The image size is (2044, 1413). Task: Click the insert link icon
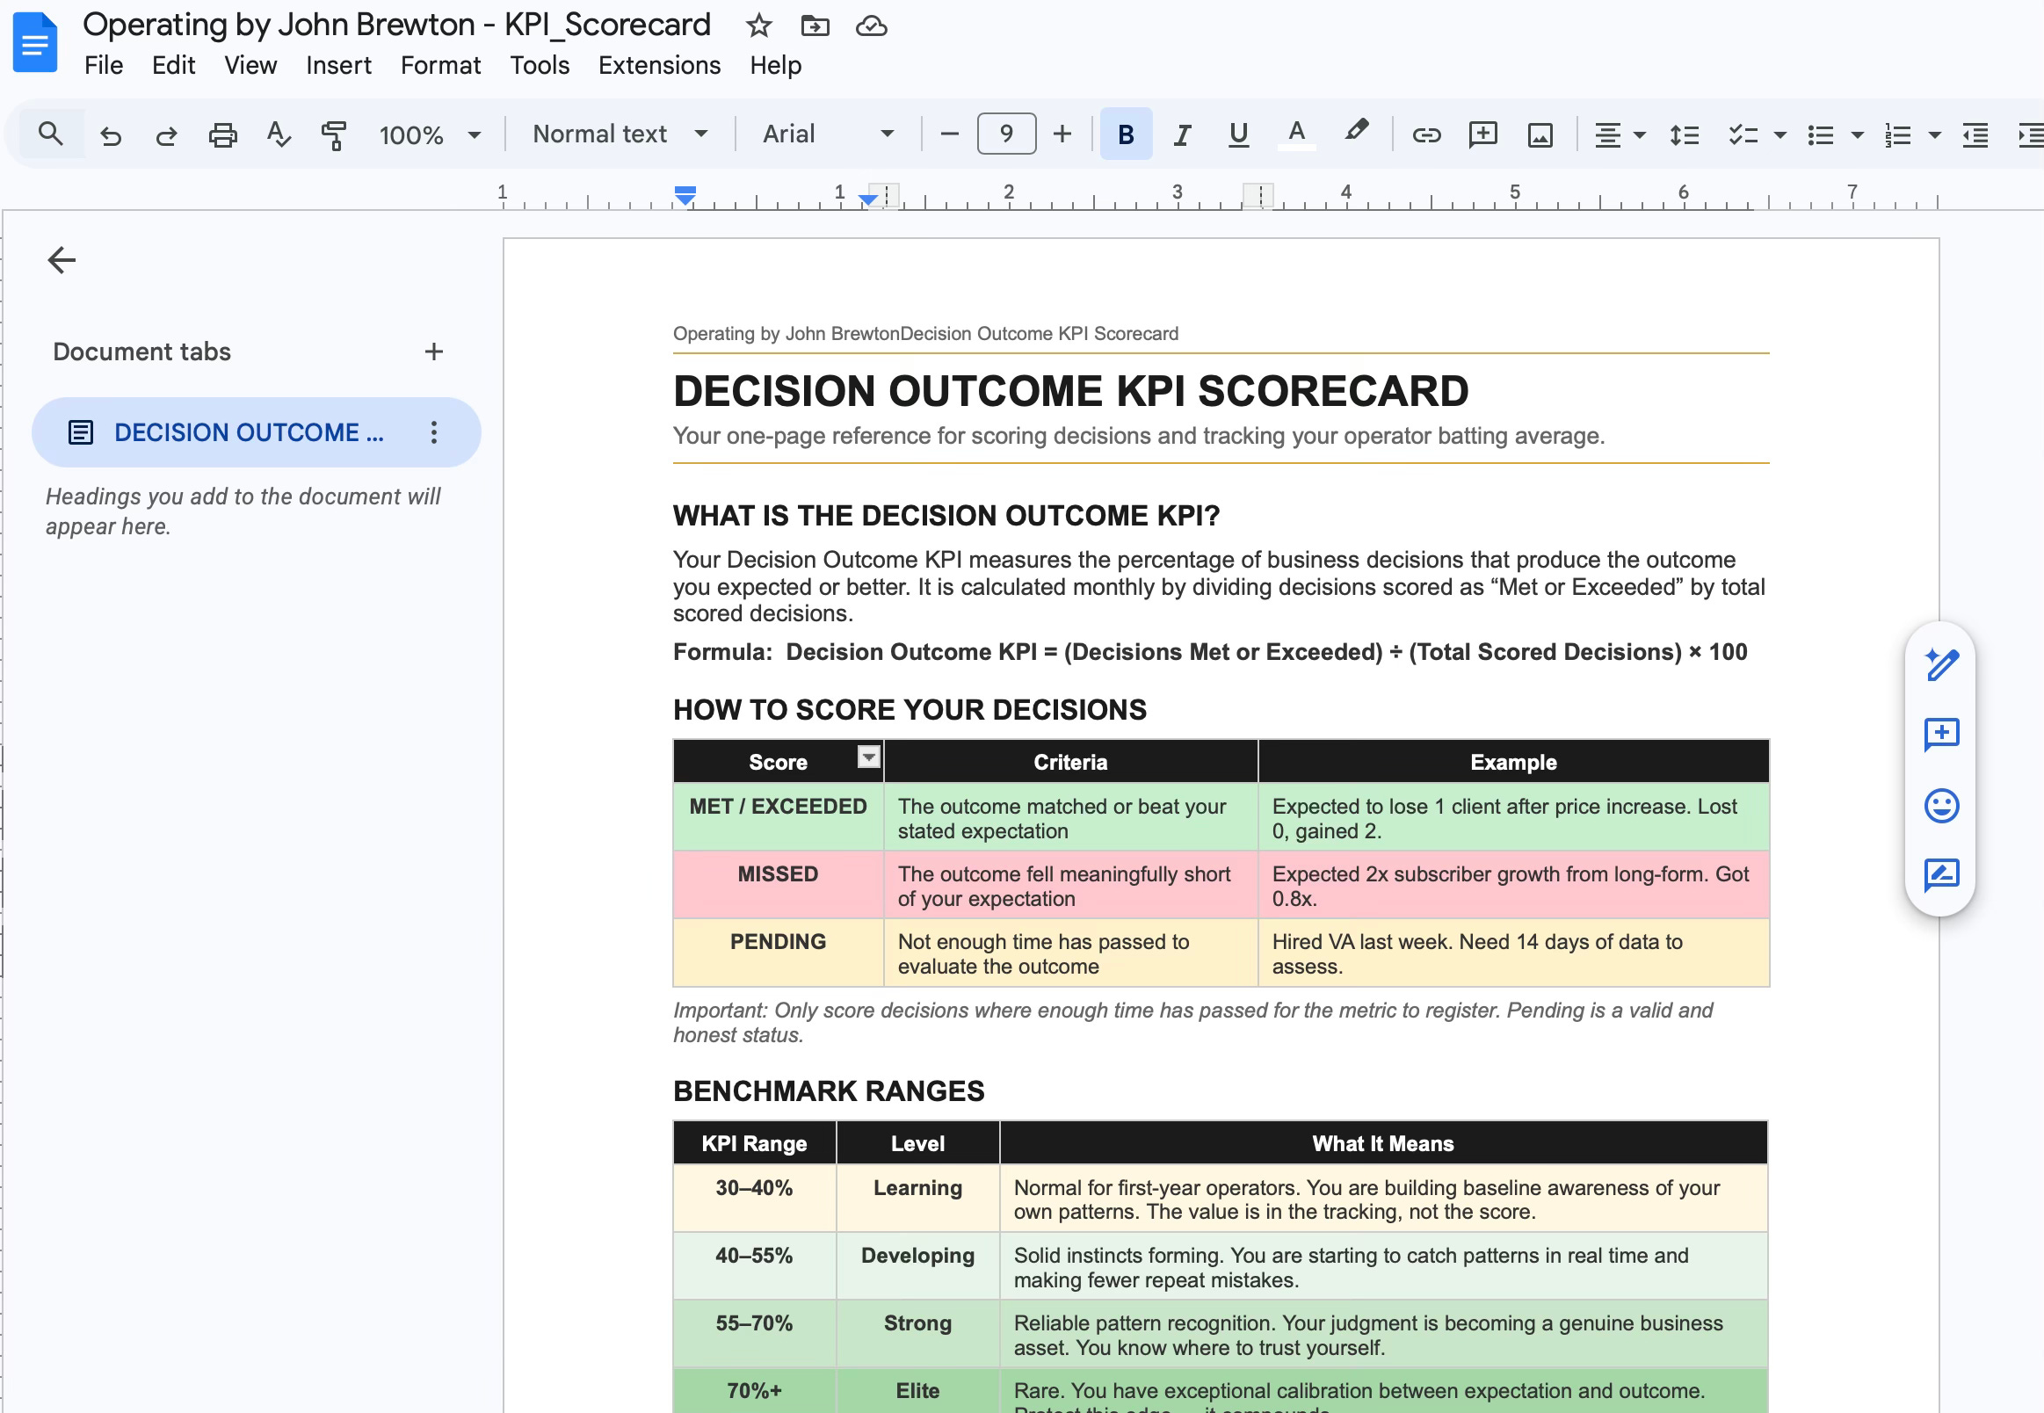(x=1425, y=134)
